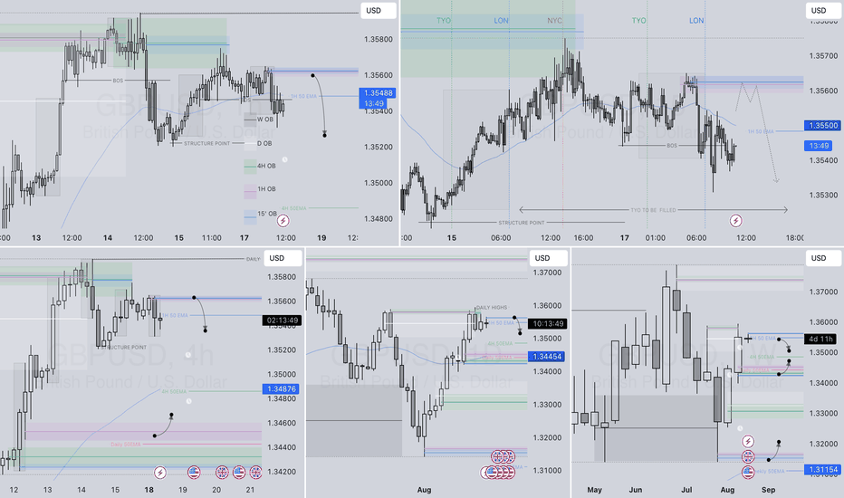
Task: Open the USD currency selector in the top-right chart
Action: click(x=823, y=11)
